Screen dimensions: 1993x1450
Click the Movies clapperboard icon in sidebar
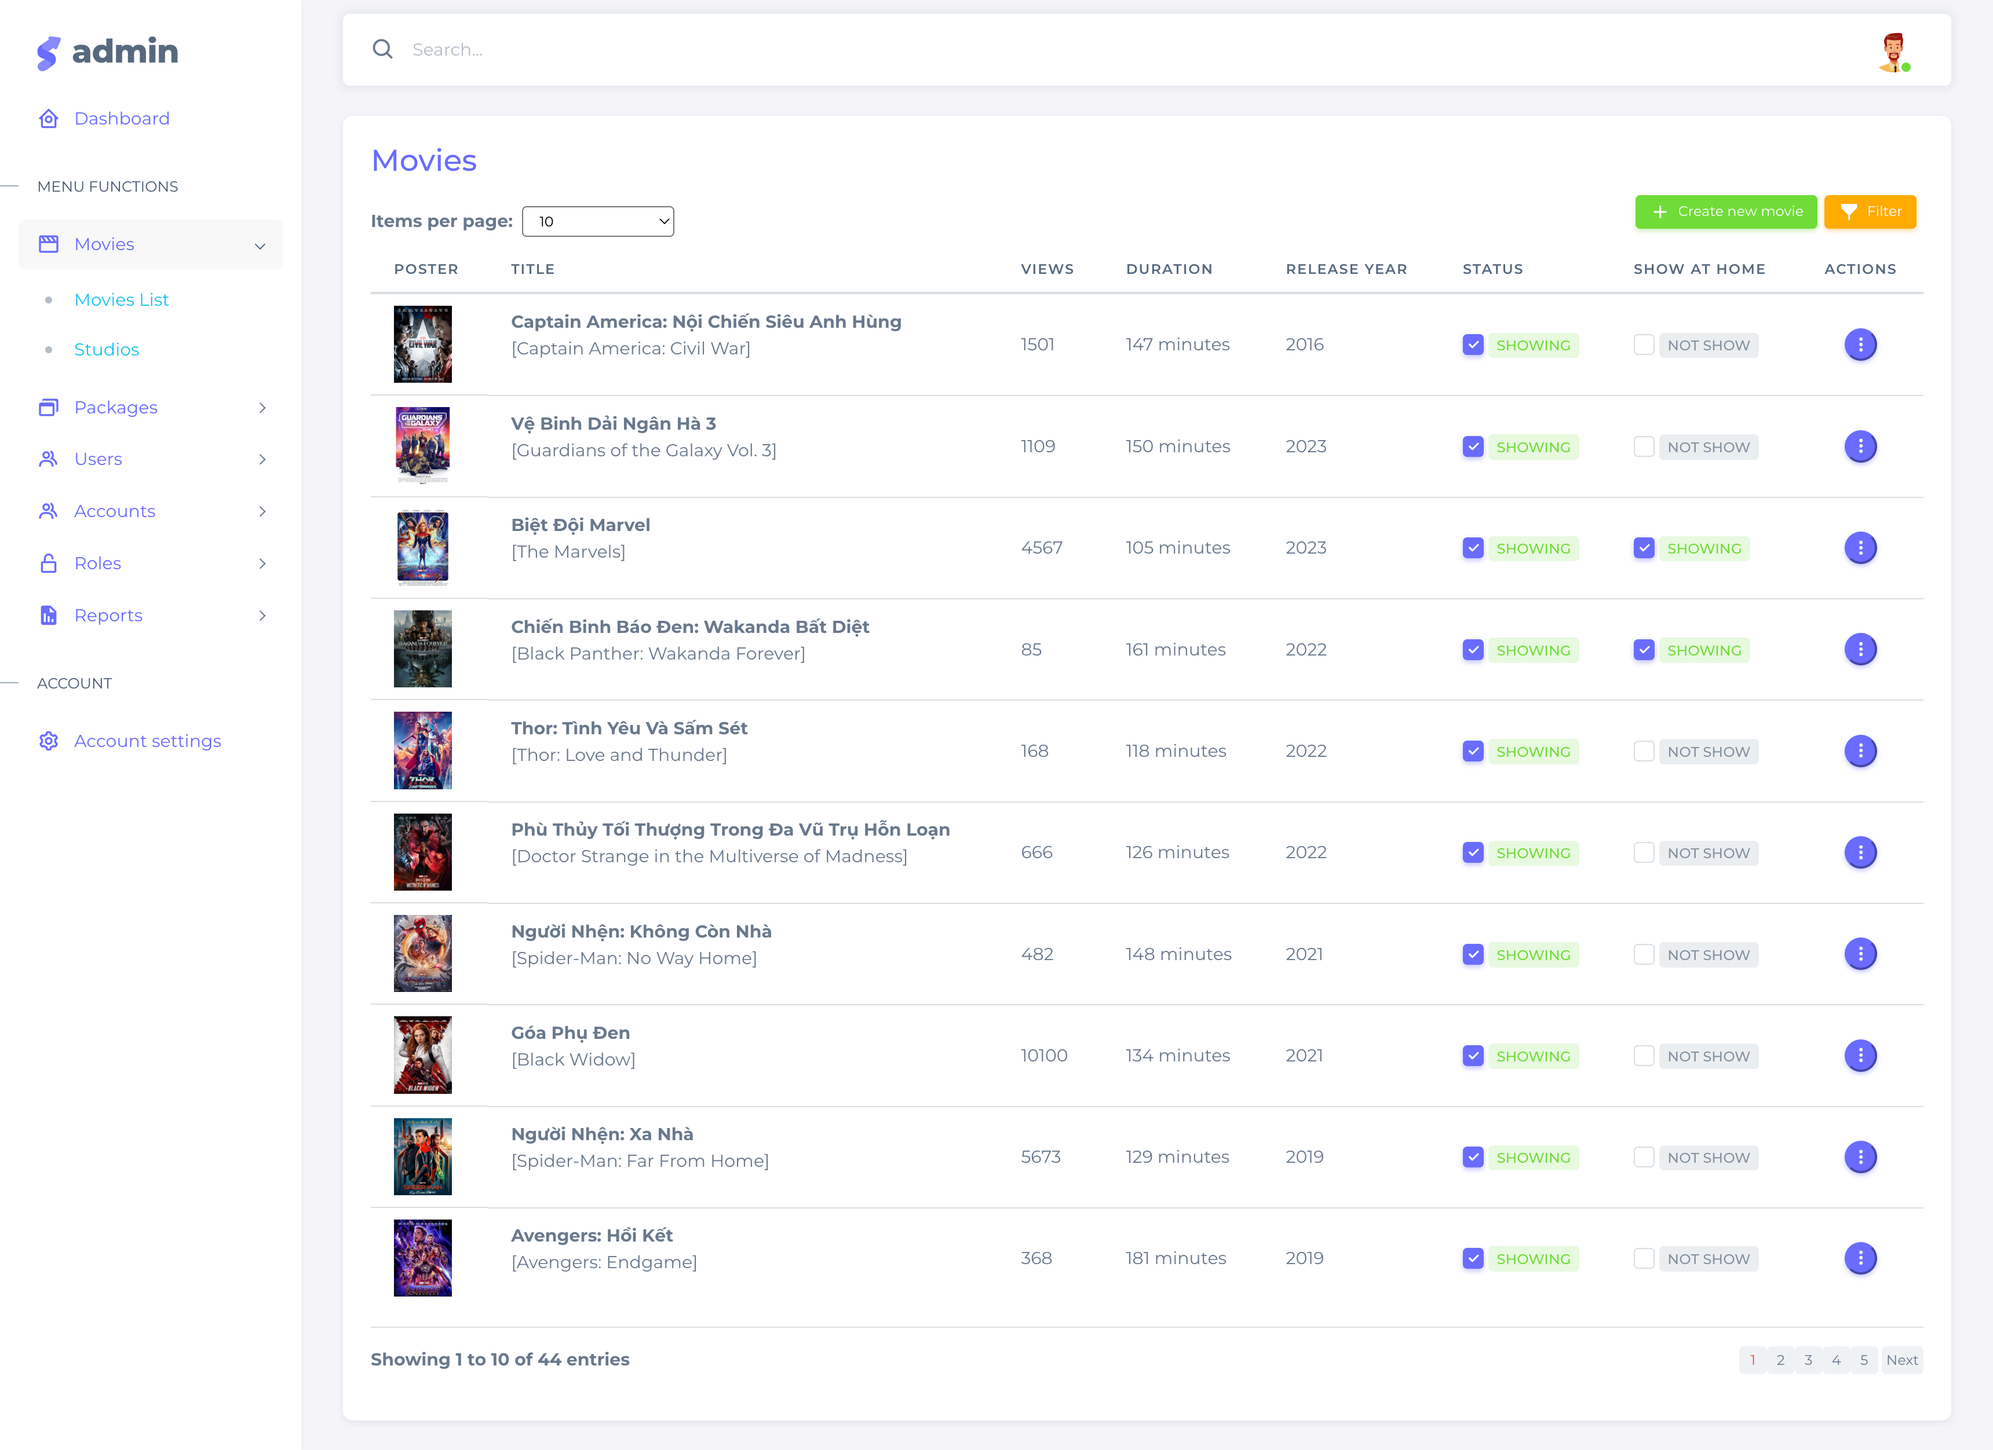pos(48,244)
